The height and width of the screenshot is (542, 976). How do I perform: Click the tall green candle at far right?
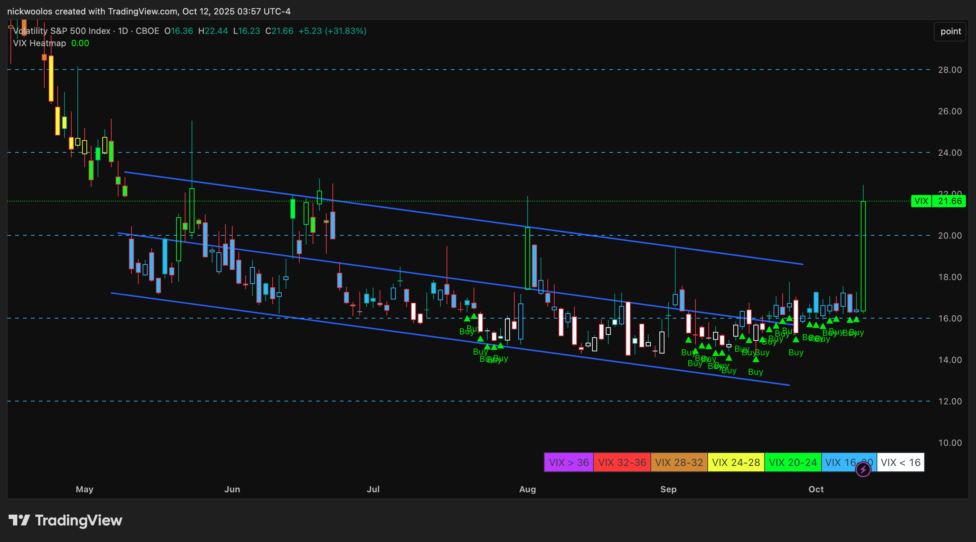coord(863,256)
